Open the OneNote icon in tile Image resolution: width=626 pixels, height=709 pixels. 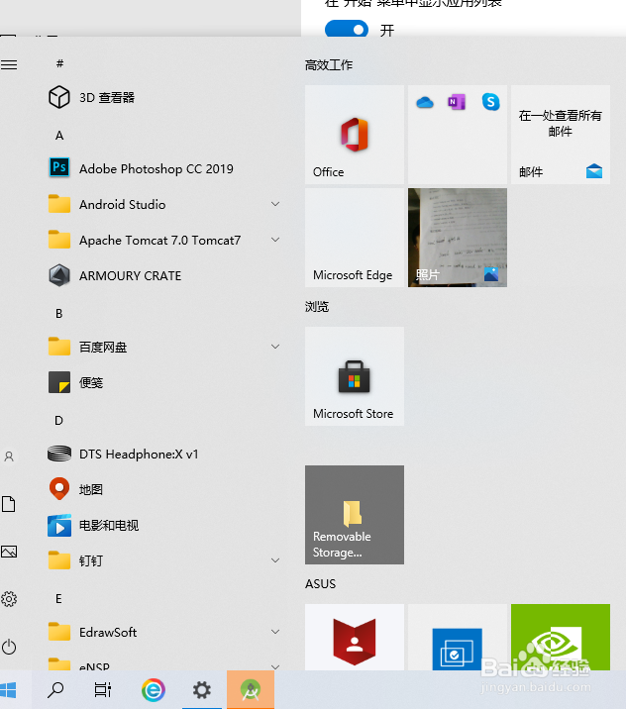tap(457, 102)
